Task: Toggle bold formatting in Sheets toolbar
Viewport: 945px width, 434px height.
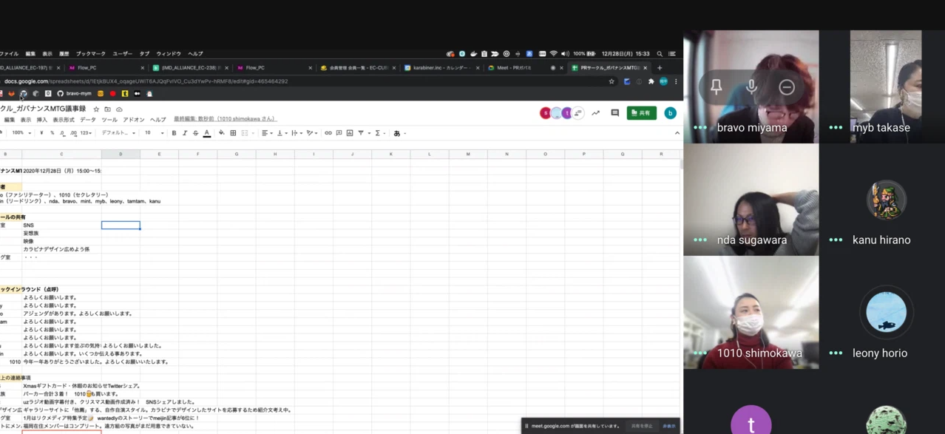Action: point(174,133)
